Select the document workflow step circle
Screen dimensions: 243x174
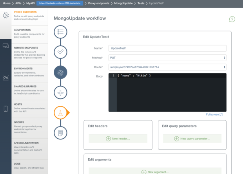60,133
